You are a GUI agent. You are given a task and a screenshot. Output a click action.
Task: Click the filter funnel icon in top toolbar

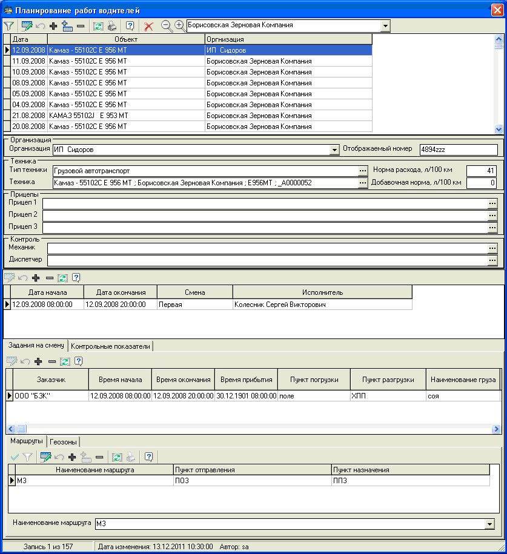[8, 26]
